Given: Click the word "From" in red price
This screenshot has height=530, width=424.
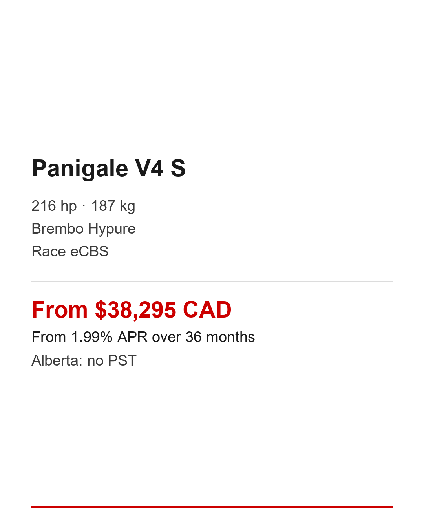Looking at the screenshot, I should pos(60,310).
